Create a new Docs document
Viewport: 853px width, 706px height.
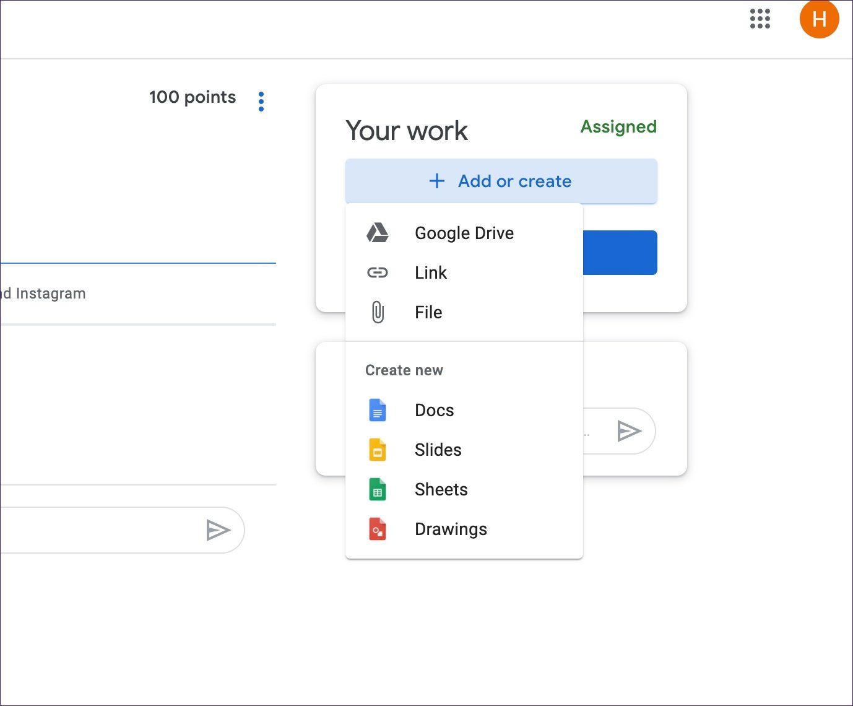(x=464, y=410)
